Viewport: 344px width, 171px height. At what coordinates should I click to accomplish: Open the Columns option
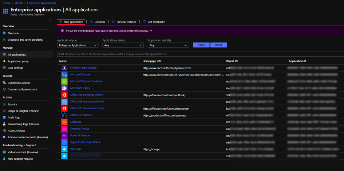(x=98, y=22)
